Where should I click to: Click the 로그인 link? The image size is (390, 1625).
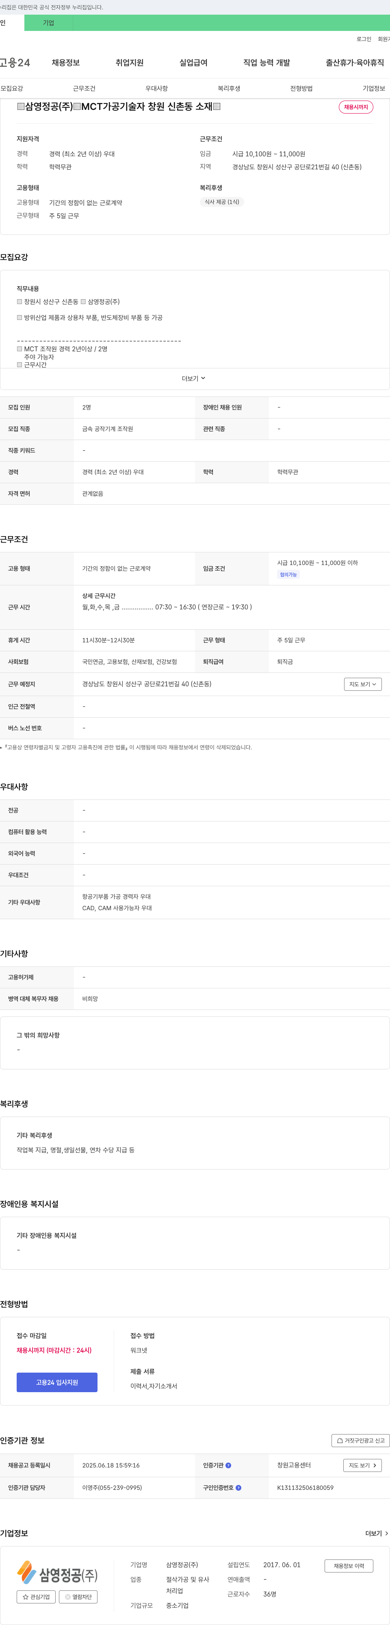pyautogui.click(x=364, y=39)
